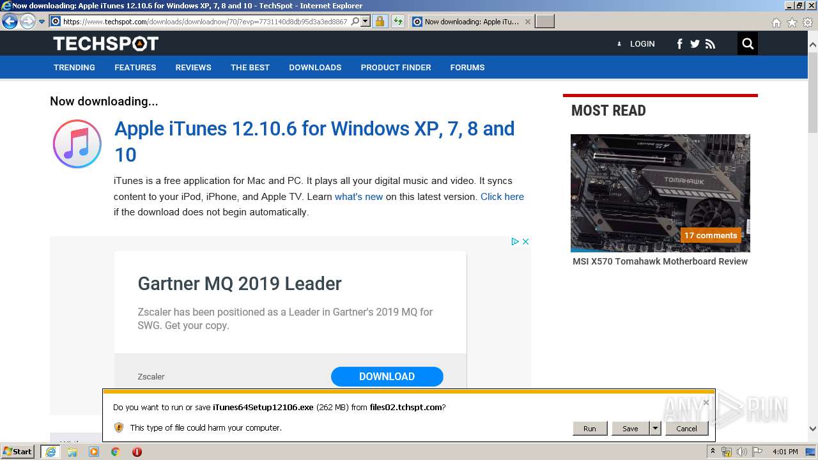Open IE Tools gear icon
The width and height of the screenshot is (818, 460).
808,22
